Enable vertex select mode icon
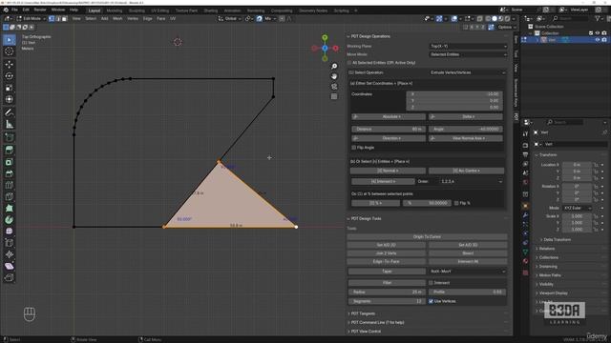611x343 pixels. point(52,18)
